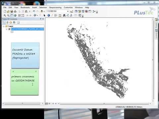List layers by drawing order
The image size is (159, 119).
point(4,22)
